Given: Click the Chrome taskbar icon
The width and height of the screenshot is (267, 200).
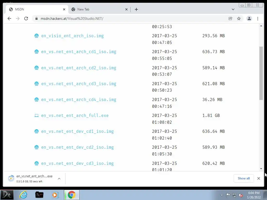Looking at the screenshot, I should [x=71, y=195].
